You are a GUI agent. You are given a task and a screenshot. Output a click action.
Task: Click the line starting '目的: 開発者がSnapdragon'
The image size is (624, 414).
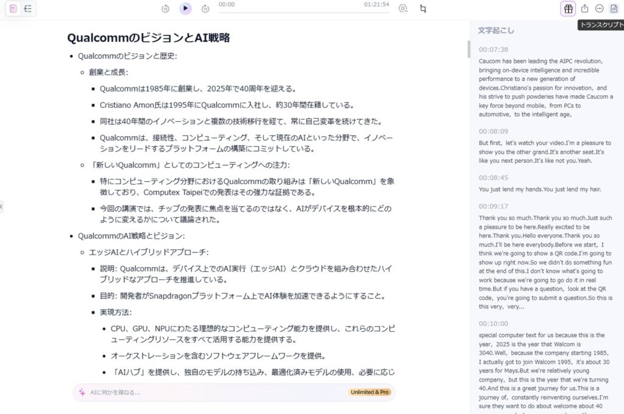pyautogui.click(x=243, y=296)
